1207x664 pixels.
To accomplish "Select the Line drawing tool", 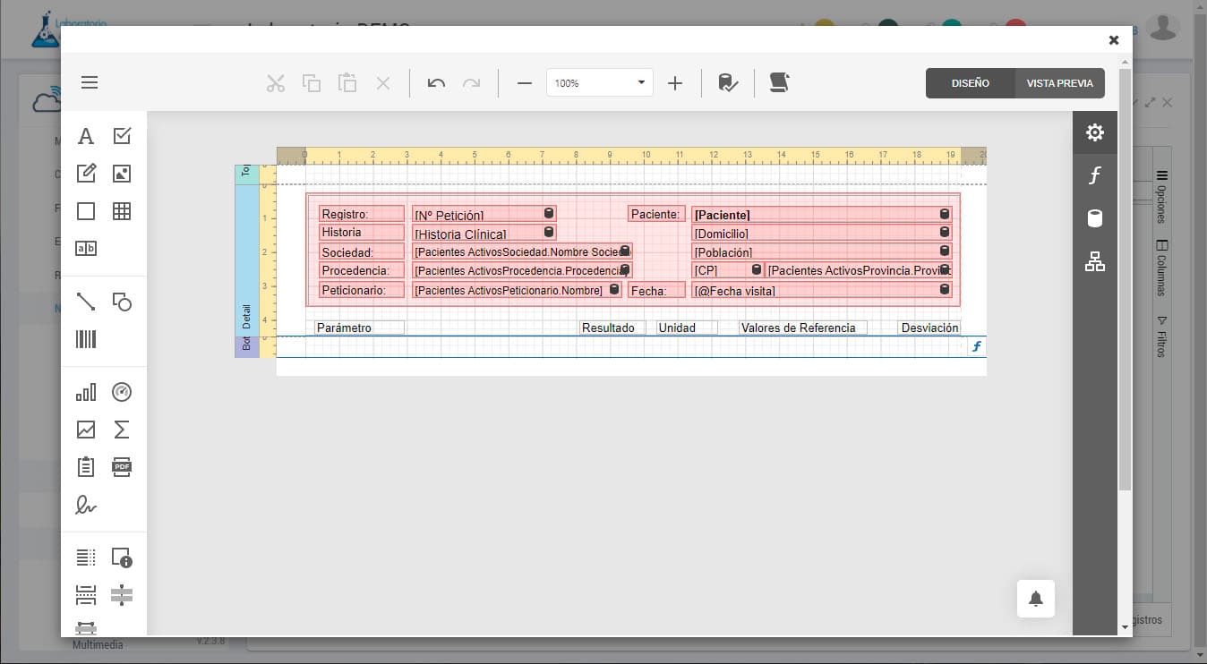I will pyautogui.click(x=86, y=302).
